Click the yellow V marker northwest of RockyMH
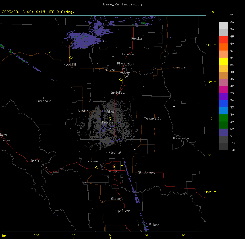This screenshot has width=245, height=239. click(x=50, y=52)
